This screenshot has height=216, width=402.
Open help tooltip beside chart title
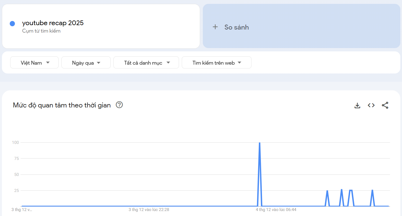coord(119,105)
